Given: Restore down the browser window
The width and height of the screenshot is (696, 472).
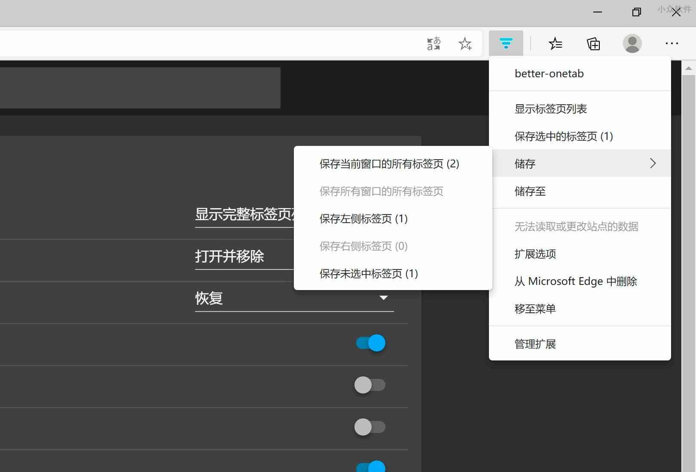Looking at the screenshot, I should tap(637, 12).
